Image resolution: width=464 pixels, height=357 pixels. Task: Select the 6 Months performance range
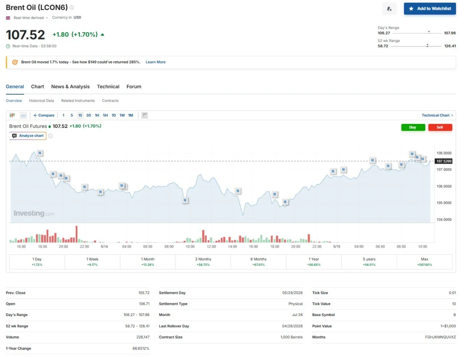[258, 262]
